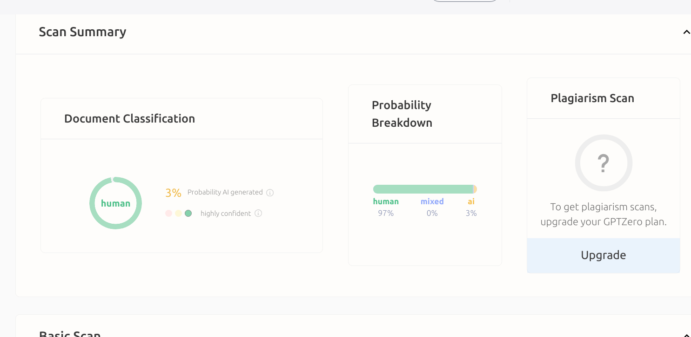Click info icon next to highly confident
691x337 pixels.
(x=258, y=214)
